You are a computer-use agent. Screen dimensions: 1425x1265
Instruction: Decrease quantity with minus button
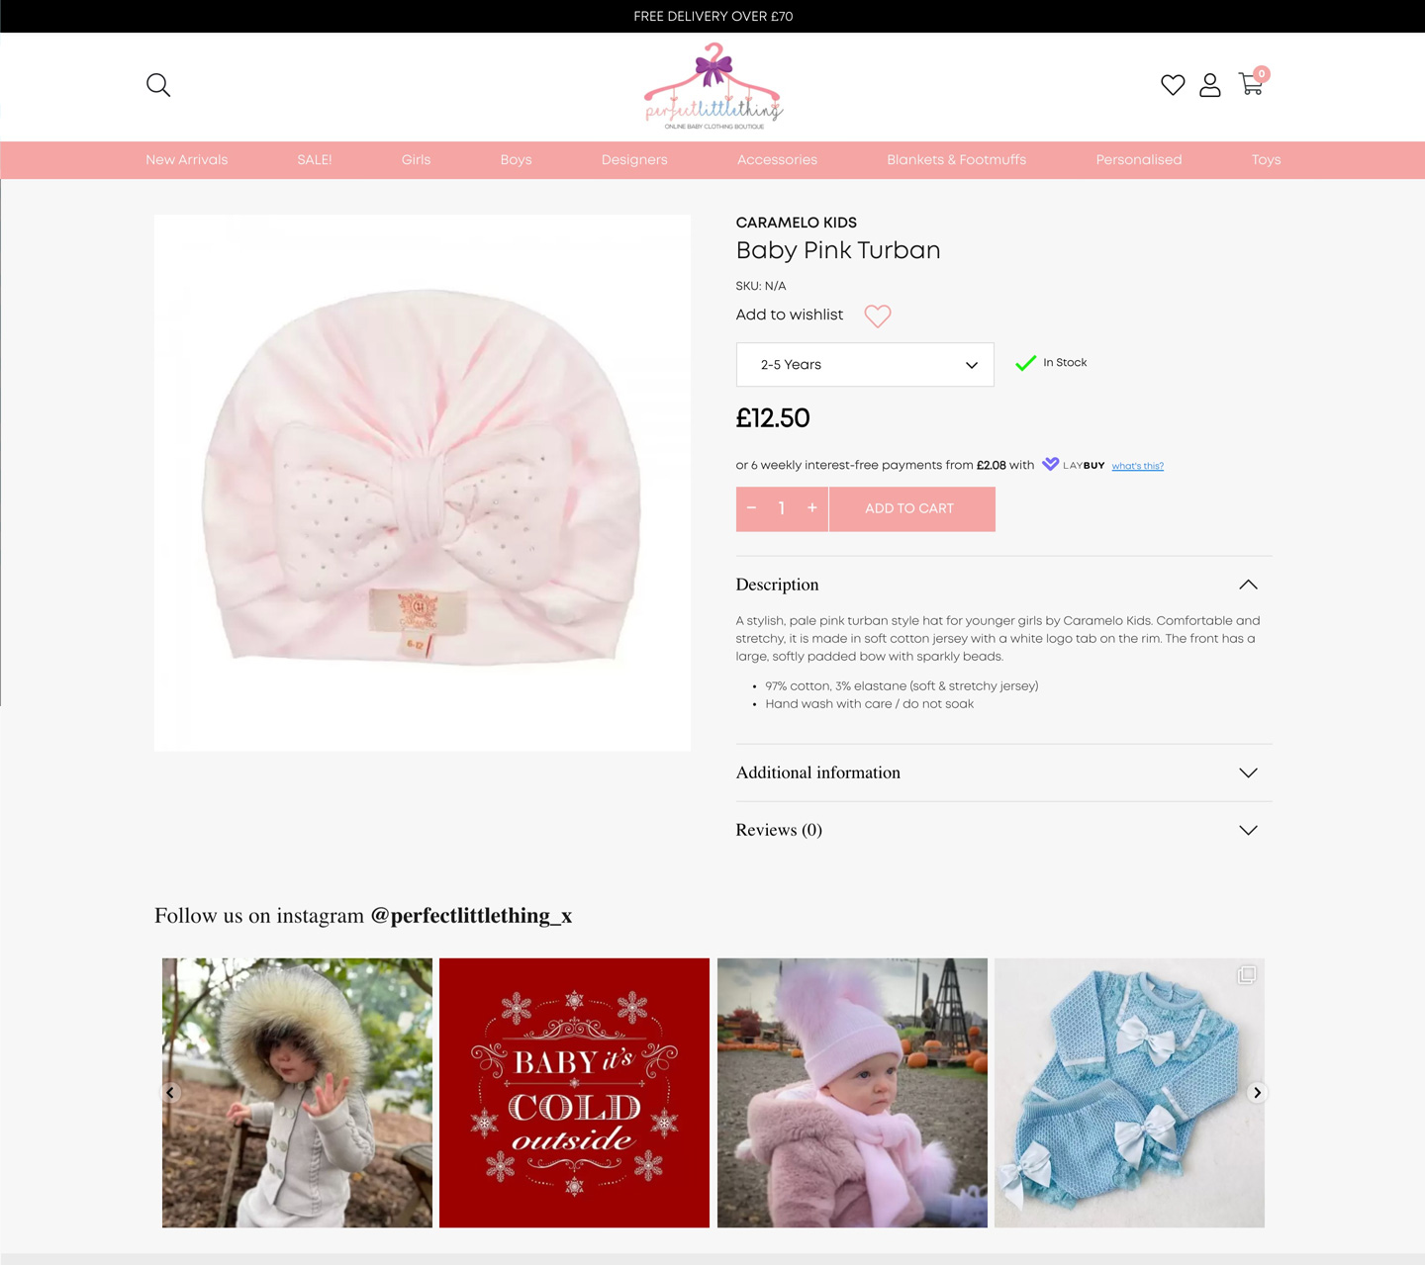tap(752, 508)
